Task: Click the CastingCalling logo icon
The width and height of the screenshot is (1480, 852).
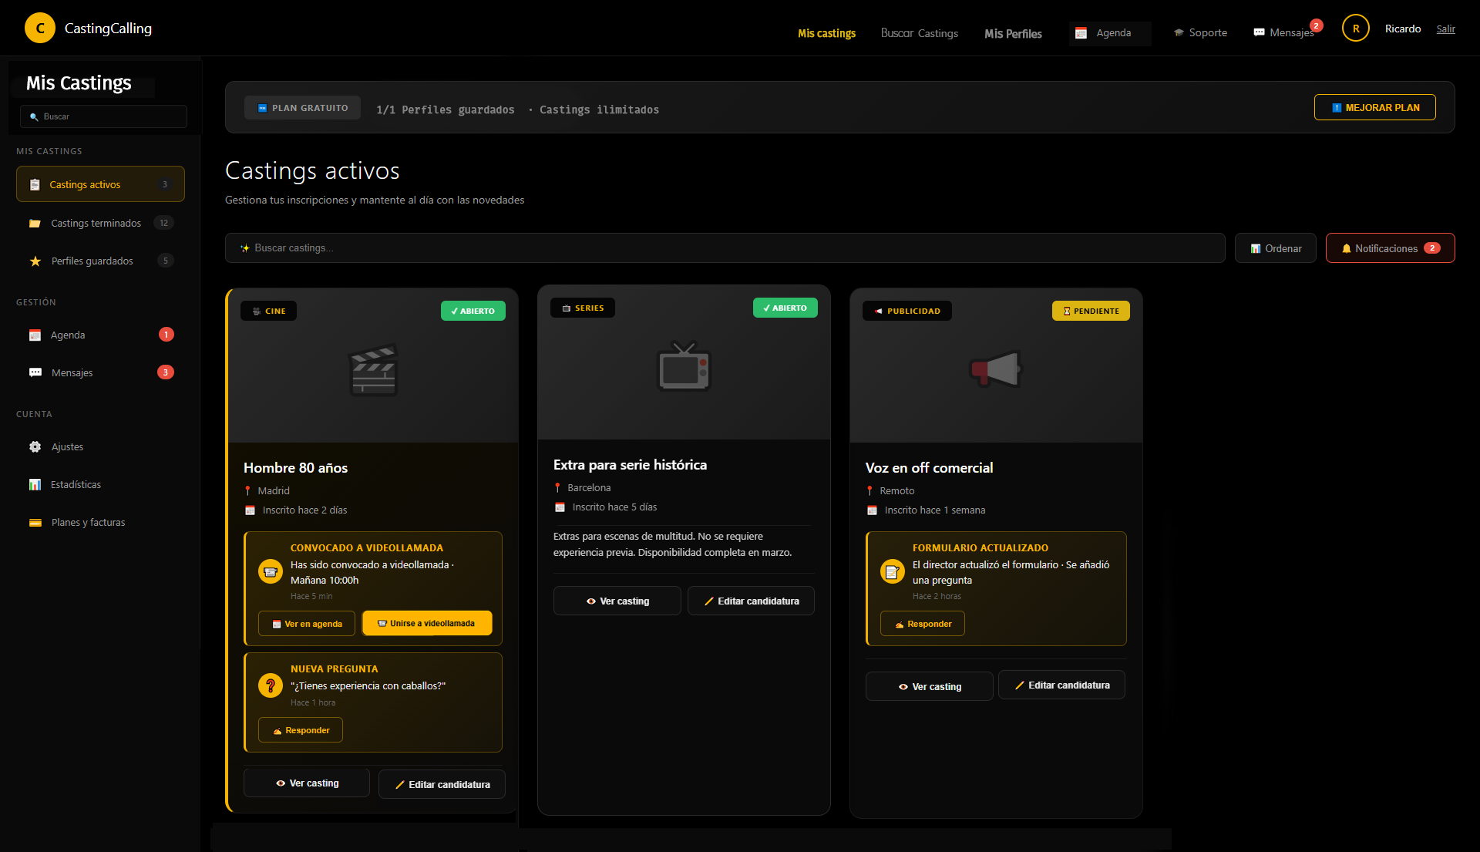Action: (40, 29)
